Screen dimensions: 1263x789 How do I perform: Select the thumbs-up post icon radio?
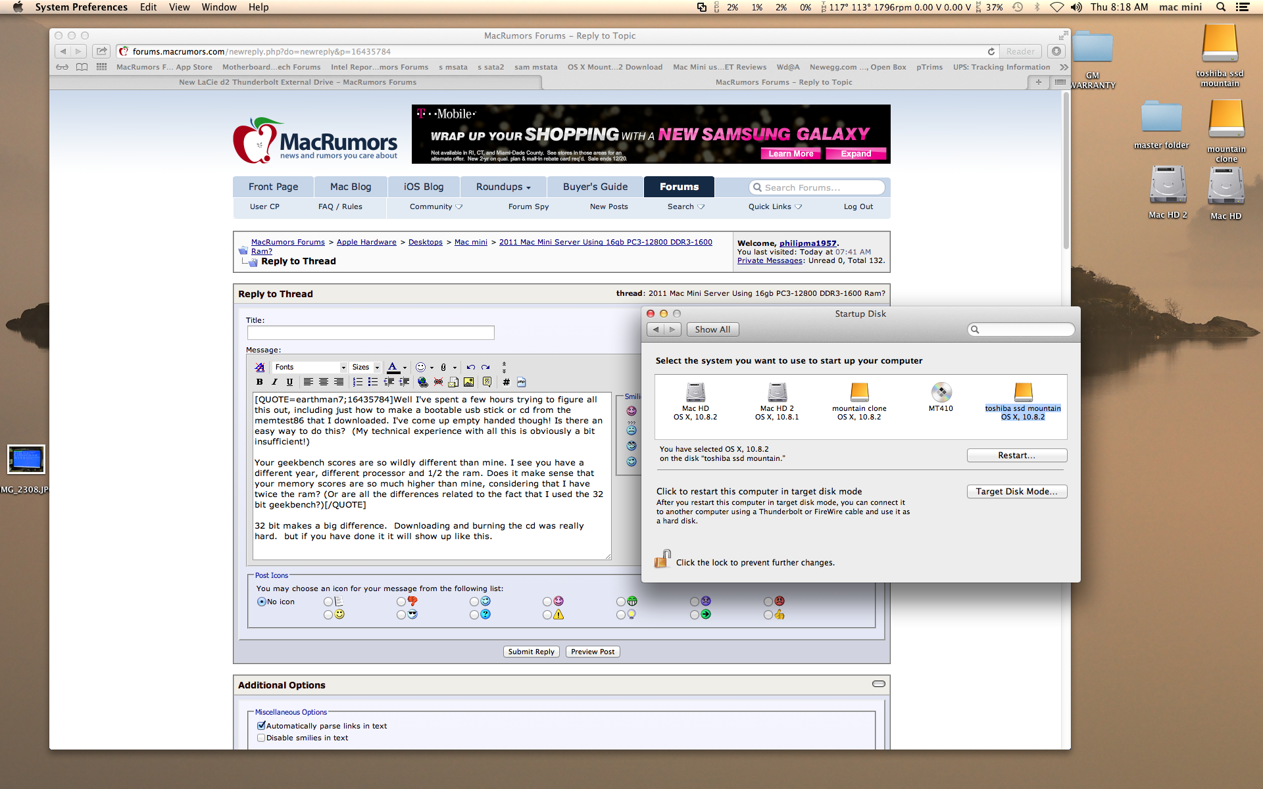click(x=768, y=615)
